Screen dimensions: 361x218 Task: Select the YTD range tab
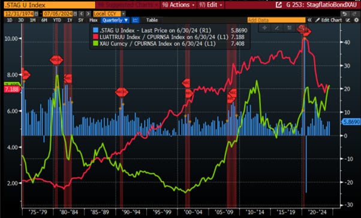coord(57,20)
